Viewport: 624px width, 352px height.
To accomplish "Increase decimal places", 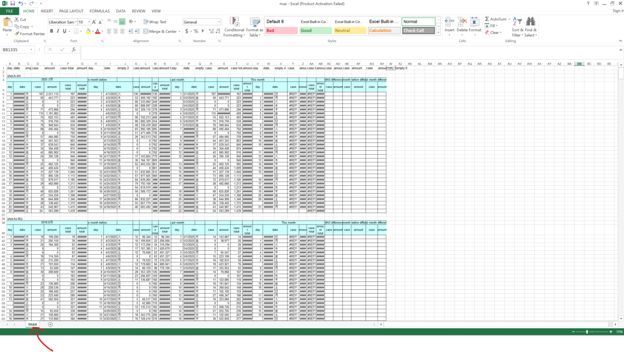I will point(211,31).
